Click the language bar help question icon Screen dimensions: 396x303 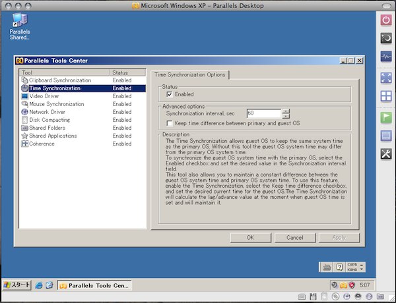coord(340,267)
